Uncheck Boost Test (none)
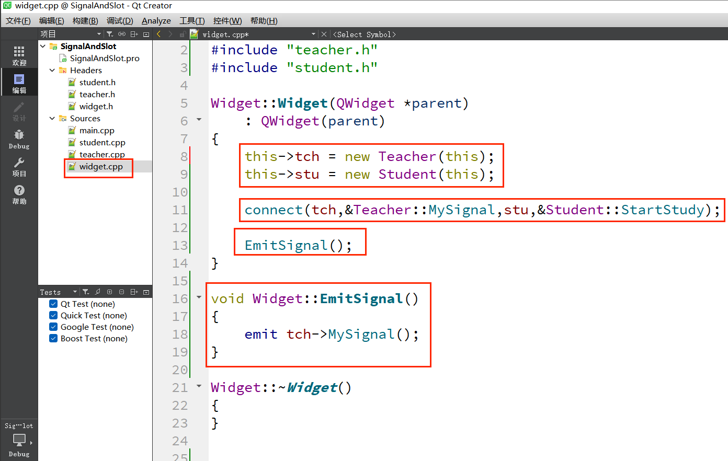Screen dimensions: 728x461 (53, 338)
